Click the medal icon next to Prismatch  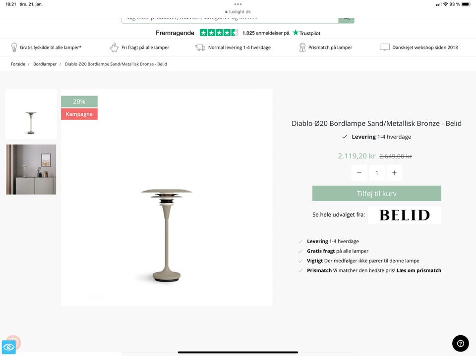click(302, 47)
